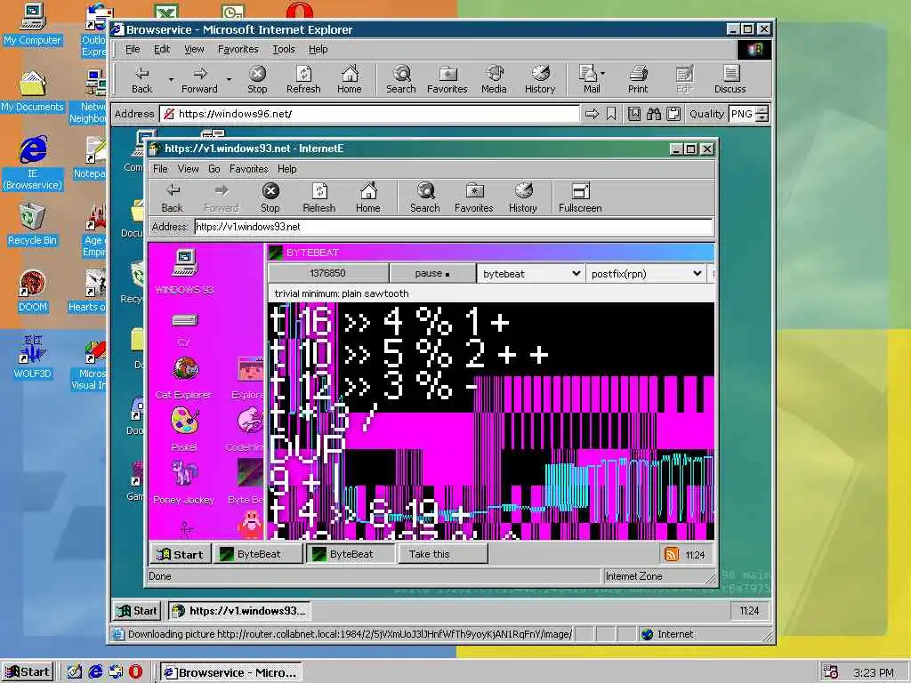Click Refresh in the InternetE window toolbar
The width and height of the screenshot is (911, 683).
click(319, 198)
